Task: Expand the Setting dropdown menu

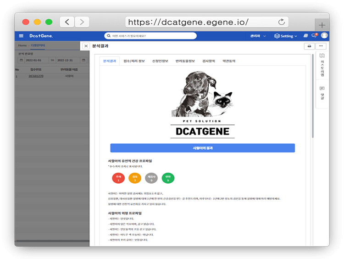Action: 286,36
